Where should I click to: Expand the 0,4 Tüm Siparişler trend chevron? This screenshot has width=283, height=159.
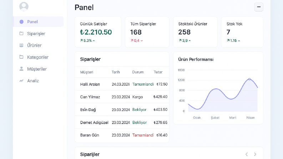pos(142,41)
